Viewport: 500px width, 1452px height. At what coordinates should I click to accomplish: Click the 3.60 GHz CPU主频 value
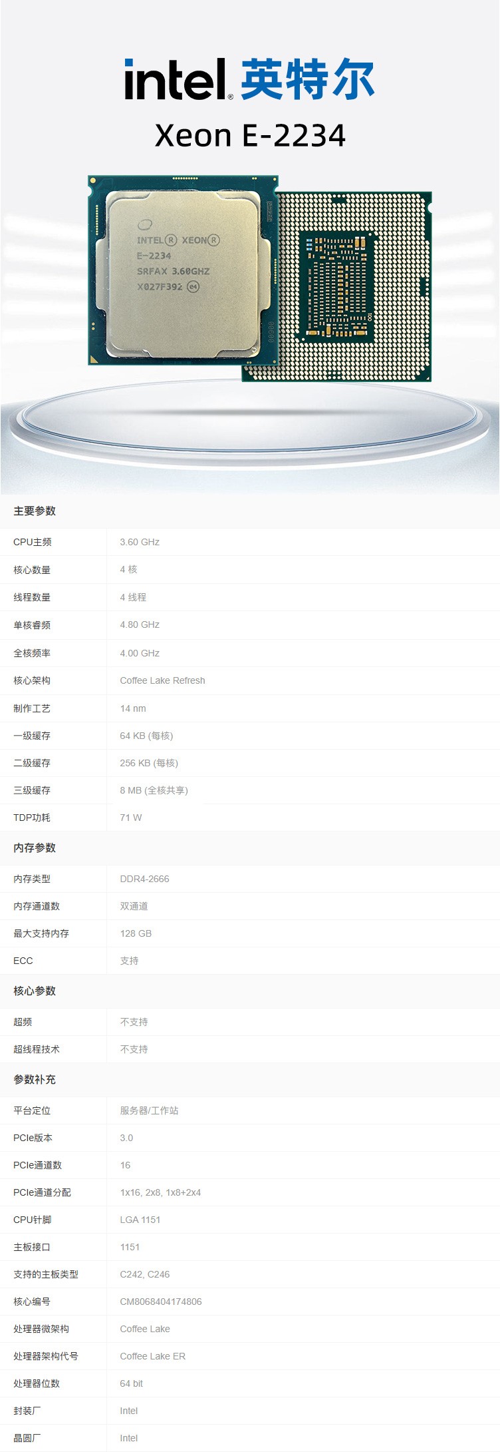[x=140, y=542]
